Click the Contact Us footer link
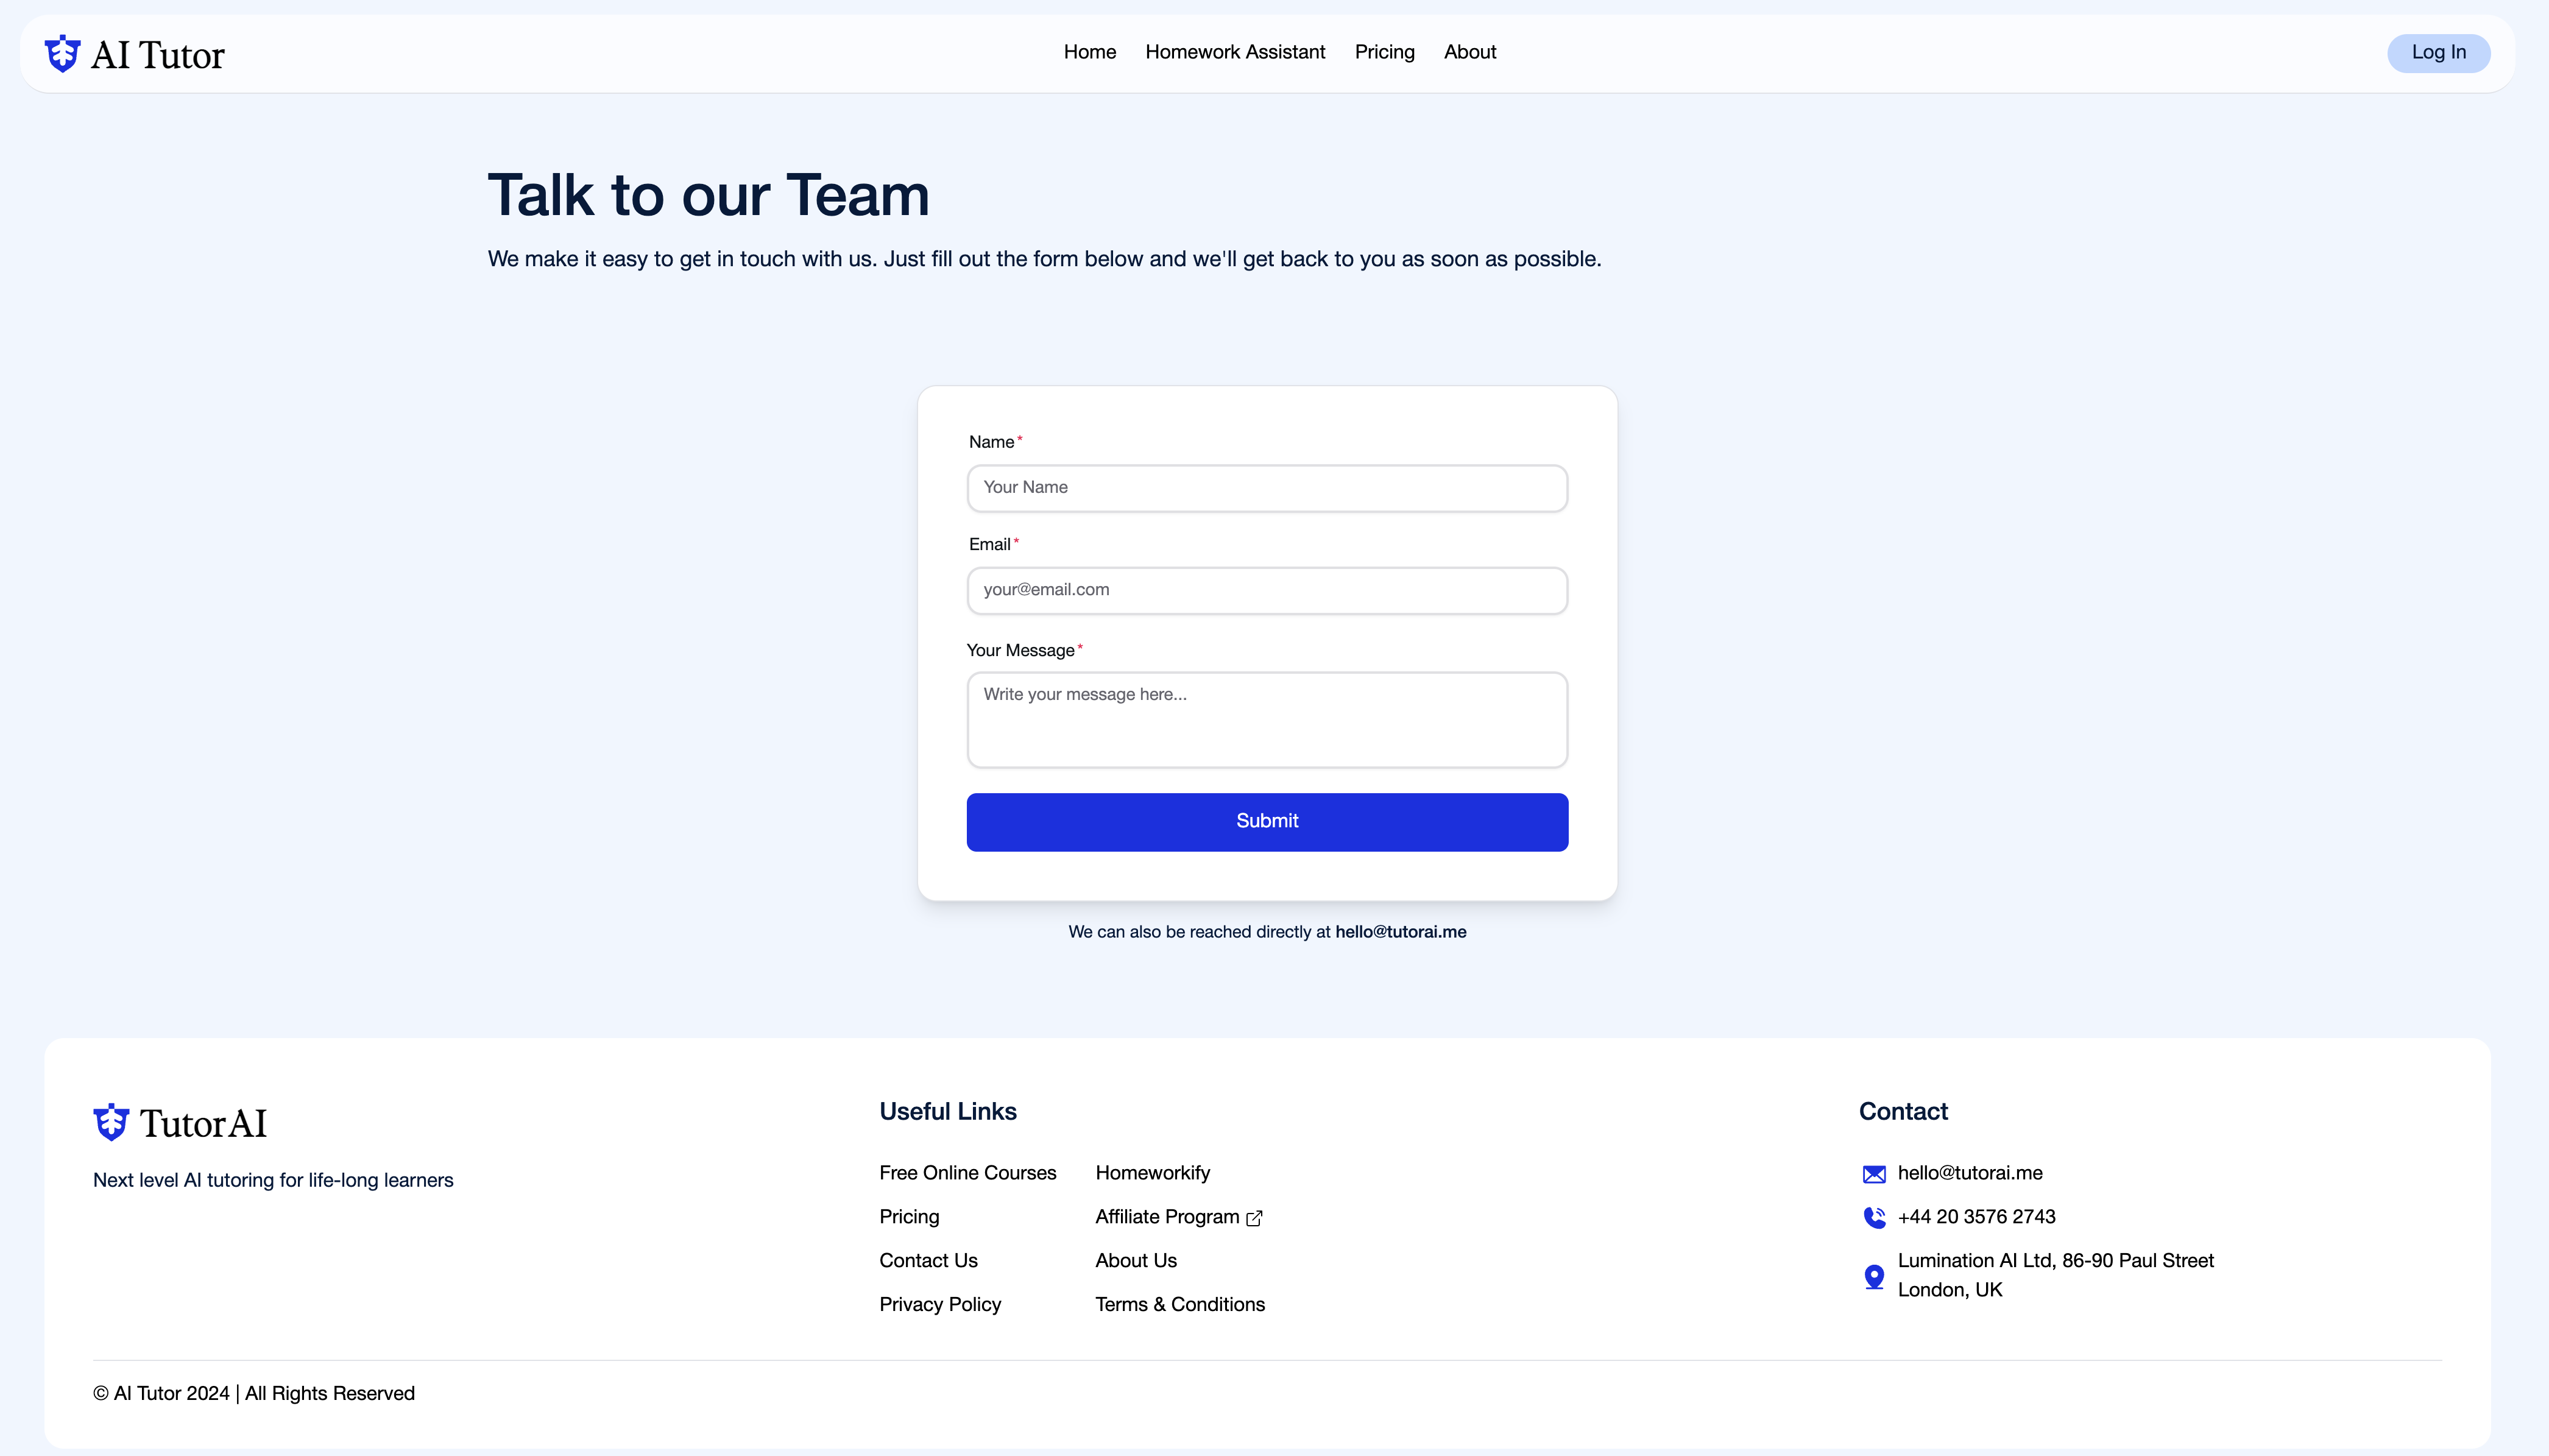The width and height of the screenshot is (2549, 1456). (x=927, y=1260)
